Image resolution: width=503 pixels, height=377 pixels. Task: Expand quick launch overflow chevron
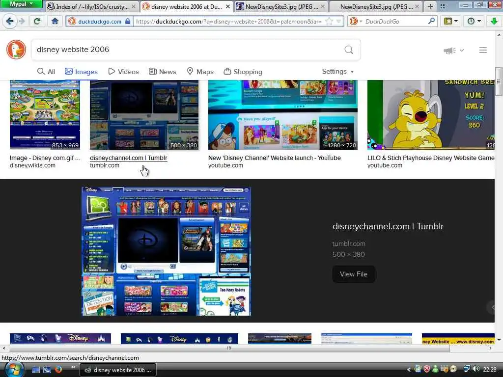[73, 367]
